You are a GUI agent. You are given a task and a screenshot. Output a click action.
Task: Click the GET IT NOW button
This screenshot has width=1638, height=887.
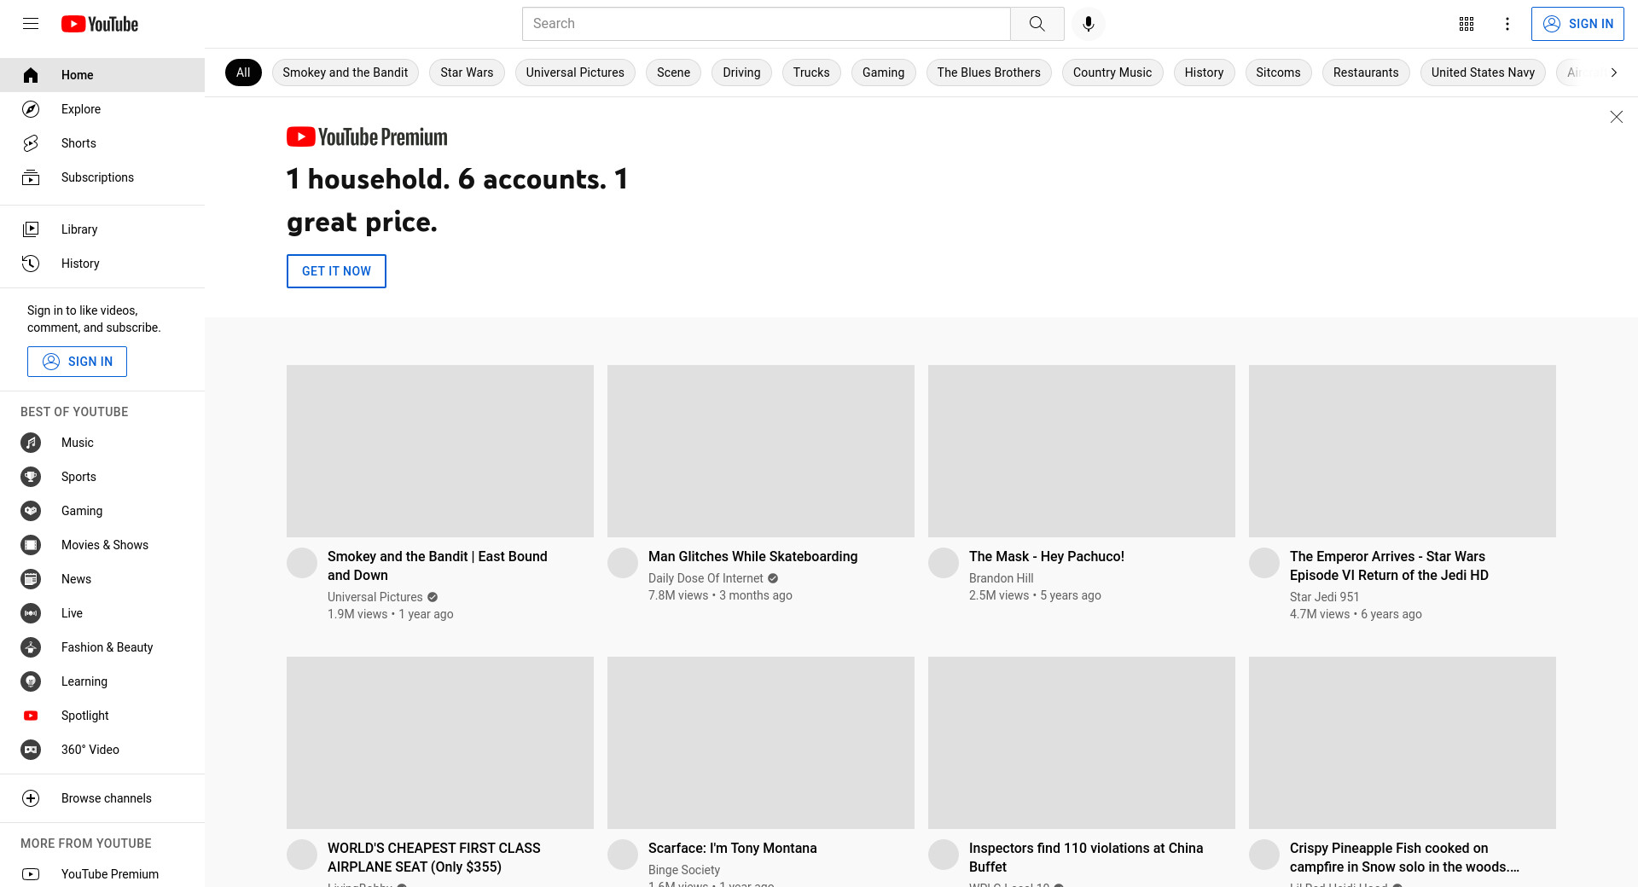point(336,271)
